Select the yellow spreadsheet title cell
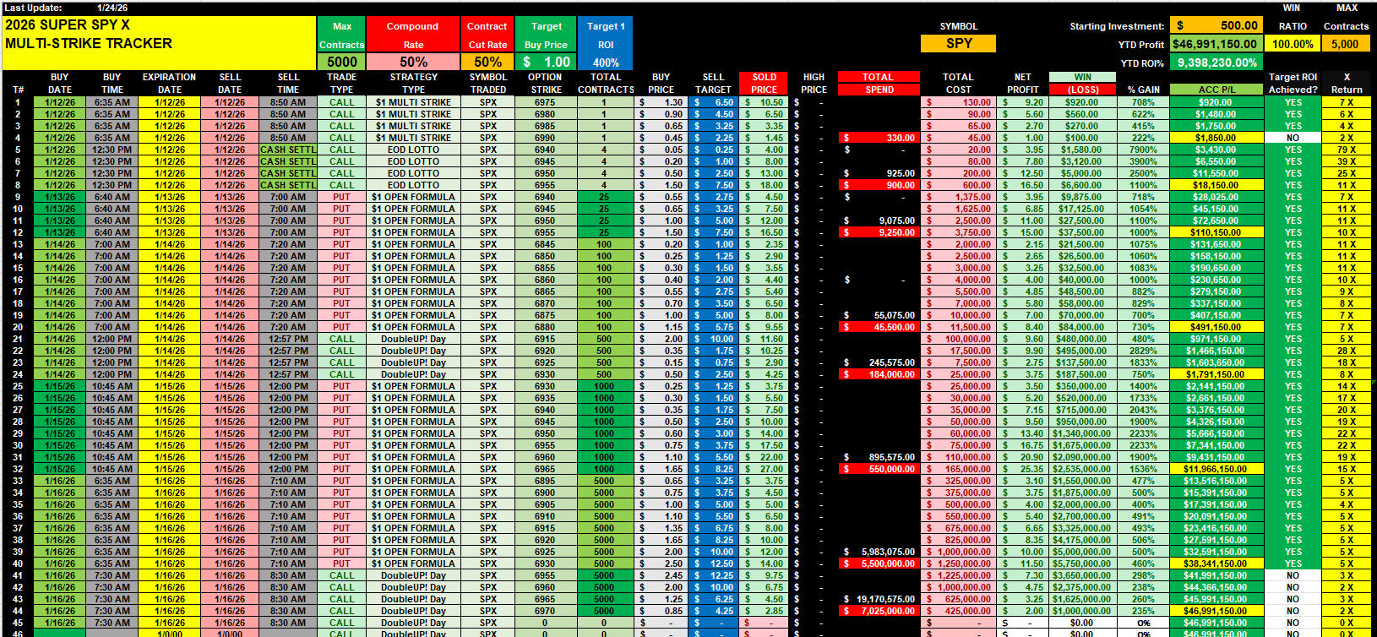Screen dimensions: 1377x637 [x=159, y=35]
